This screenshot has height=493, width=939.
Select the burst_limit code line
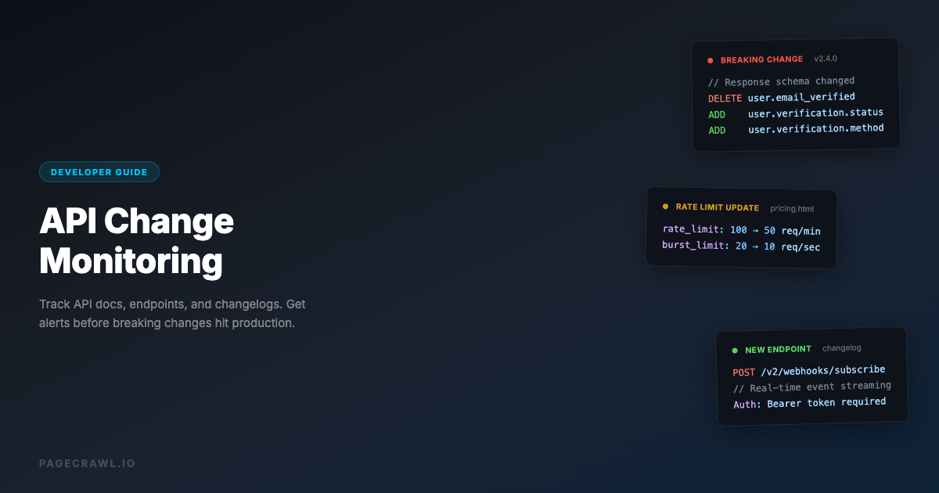click(742, 246)
